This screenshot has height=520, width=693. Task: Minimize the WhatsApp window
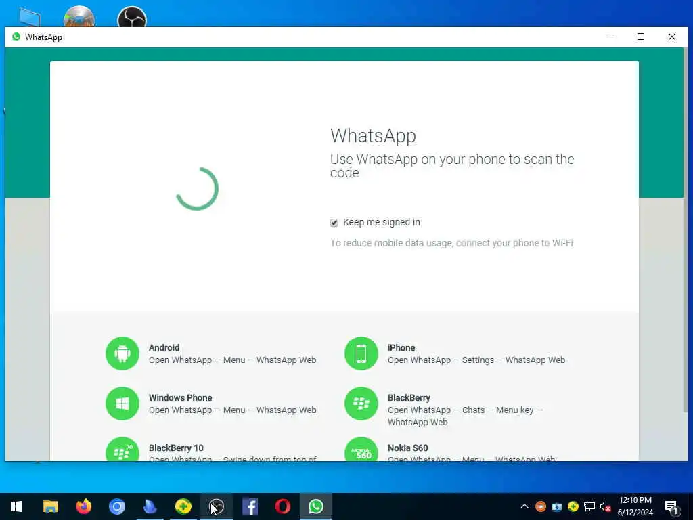click(610, 37)
